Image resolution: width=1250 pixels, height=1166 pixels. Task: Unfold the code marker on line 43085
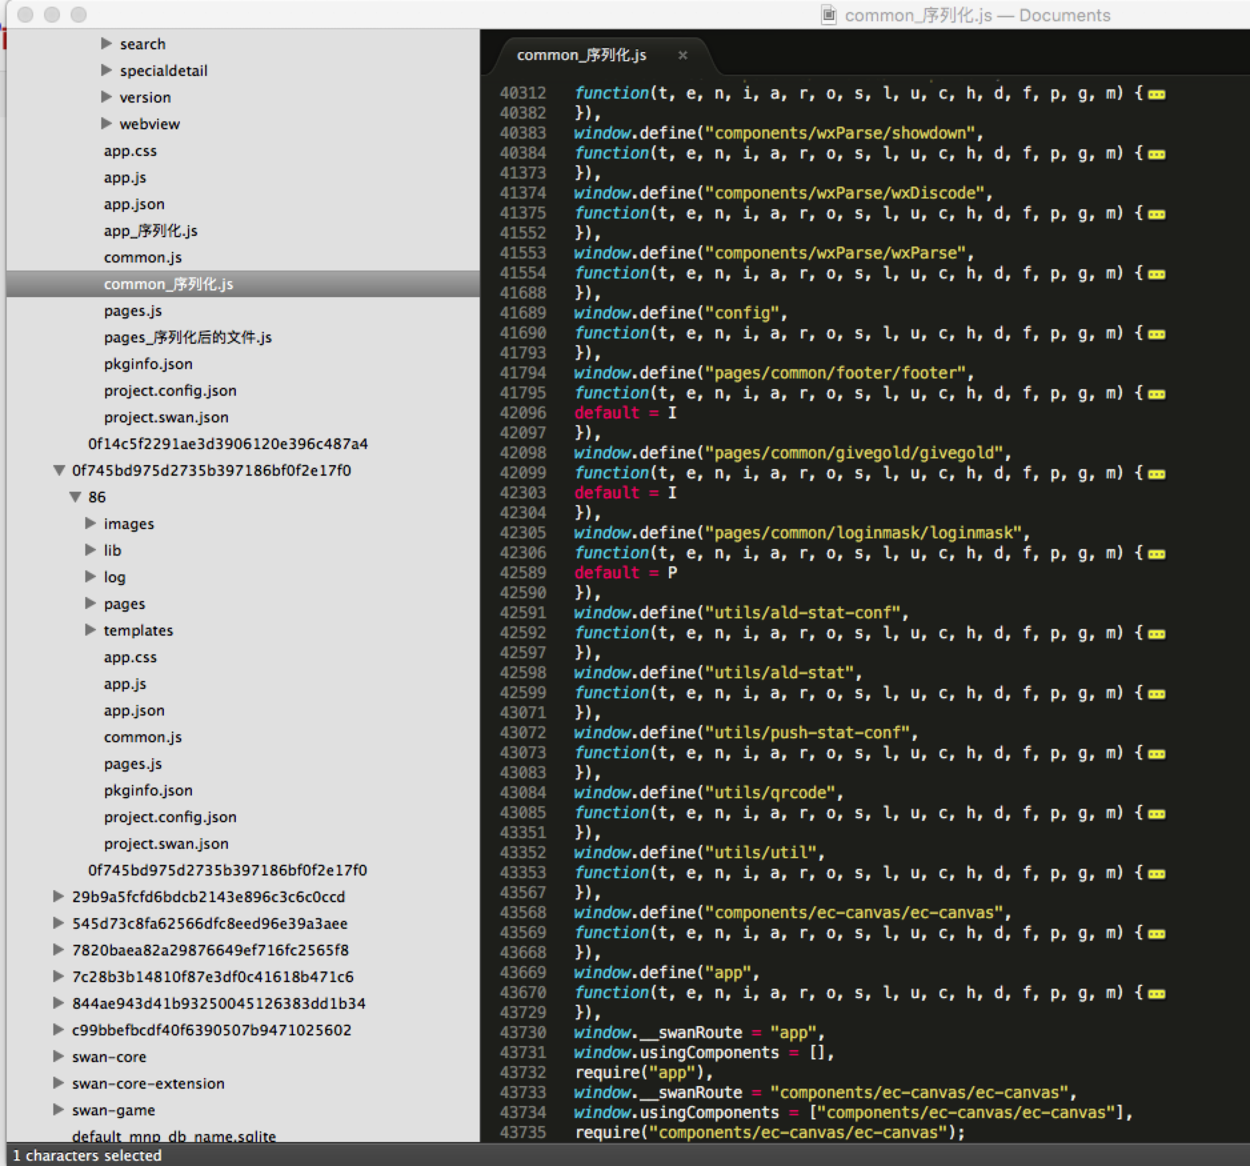coord(1157,814)
